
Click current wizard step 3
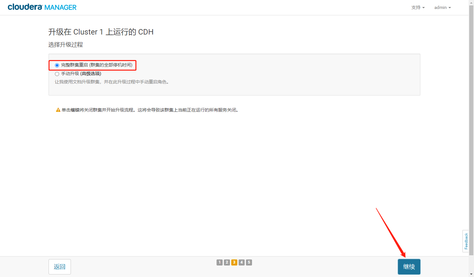pyautogui.click(x=234, y=262)
